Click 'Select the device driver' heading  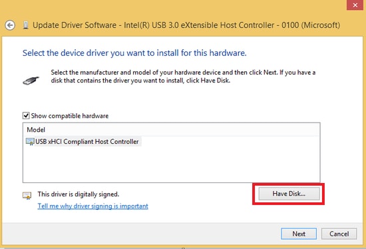134,53
